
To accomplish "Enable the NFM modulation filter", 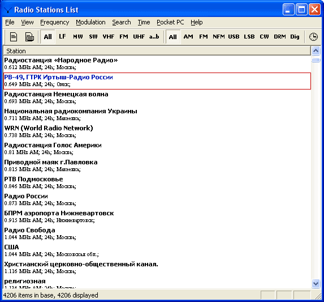I will [x=219, y=37].
